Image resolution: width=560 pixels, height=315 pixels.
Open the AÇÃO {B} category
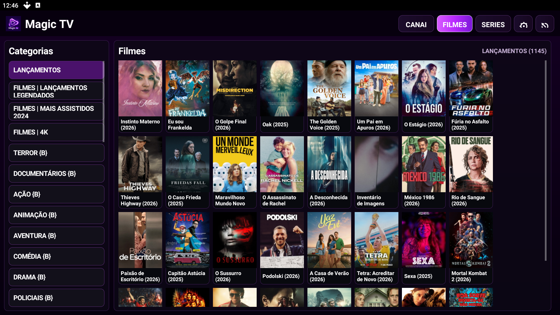coord(57,194)
